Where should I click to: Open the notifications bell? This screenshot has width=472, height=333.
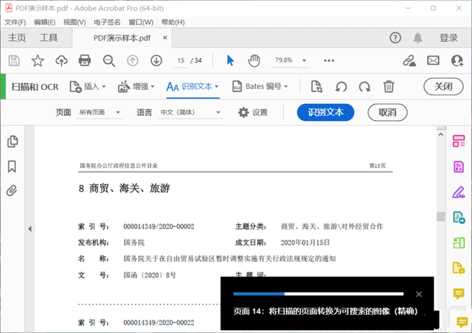click(417, 38)
